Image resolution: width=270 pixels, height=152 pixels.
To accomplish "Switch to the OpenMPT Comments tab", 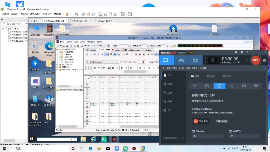I will click(x=148, y=50).
